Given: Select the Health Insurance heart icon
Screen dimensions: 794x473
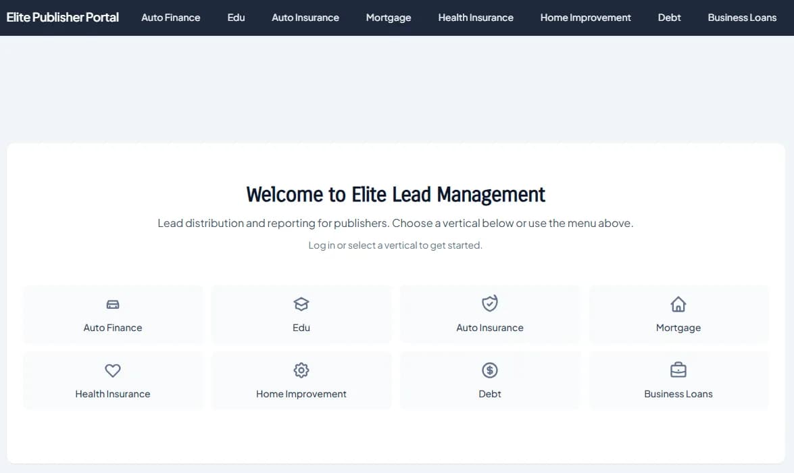Looking at the screenshot, I should click(112, 370).
